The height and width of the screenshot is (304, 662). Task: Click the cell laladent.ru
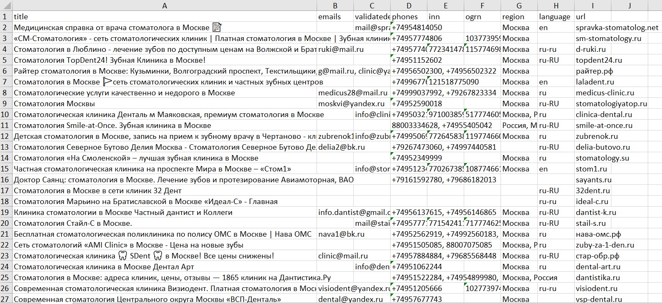pyautogui.click(x=595, y=82)
